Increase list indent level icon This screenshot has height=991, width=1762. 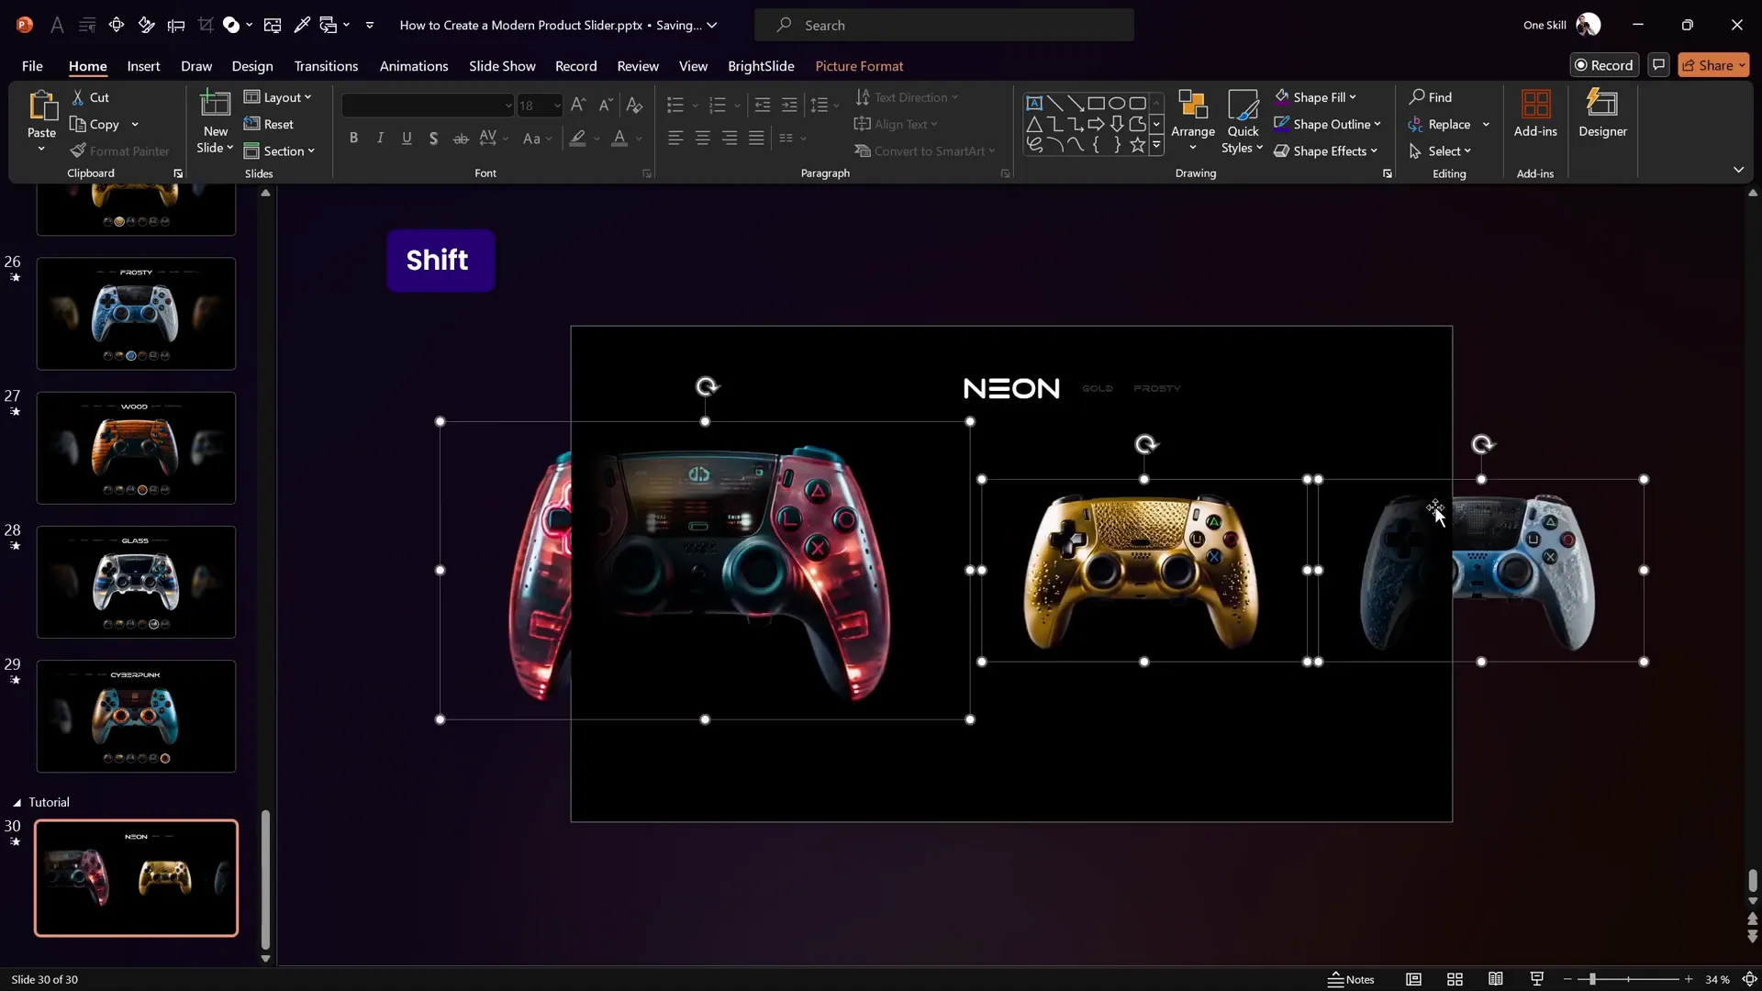pyautogui.click(x=789, y=106)
